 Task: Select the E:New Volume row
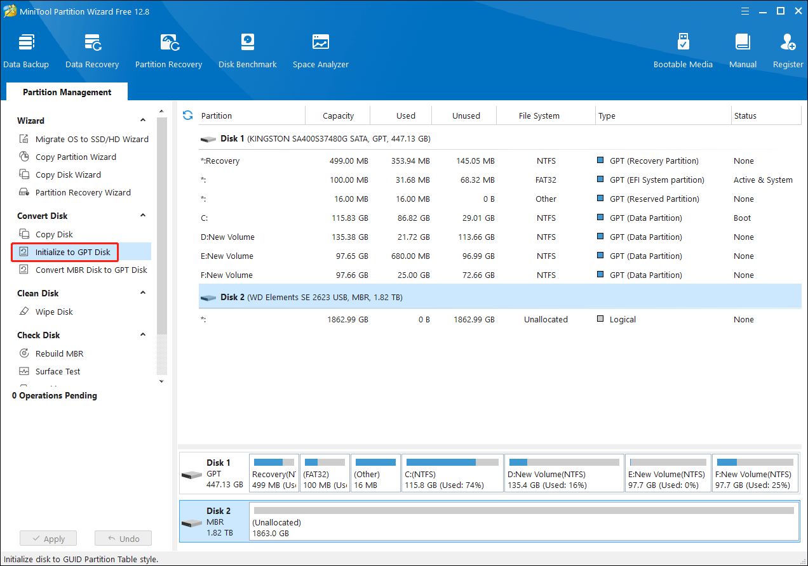point(500,256)
